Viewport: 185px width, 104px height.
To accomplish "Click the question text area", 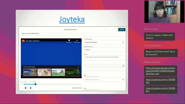I will coord(105,58).
